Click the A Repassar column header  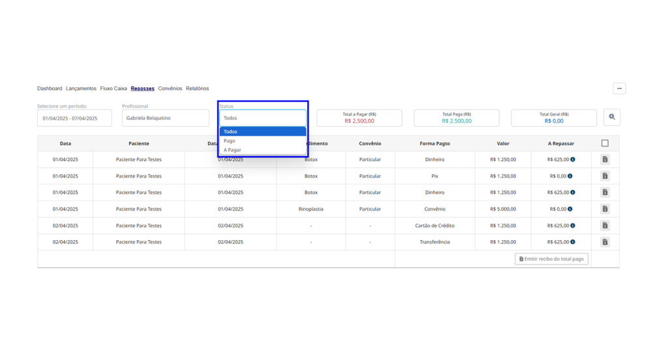[560, 144]
